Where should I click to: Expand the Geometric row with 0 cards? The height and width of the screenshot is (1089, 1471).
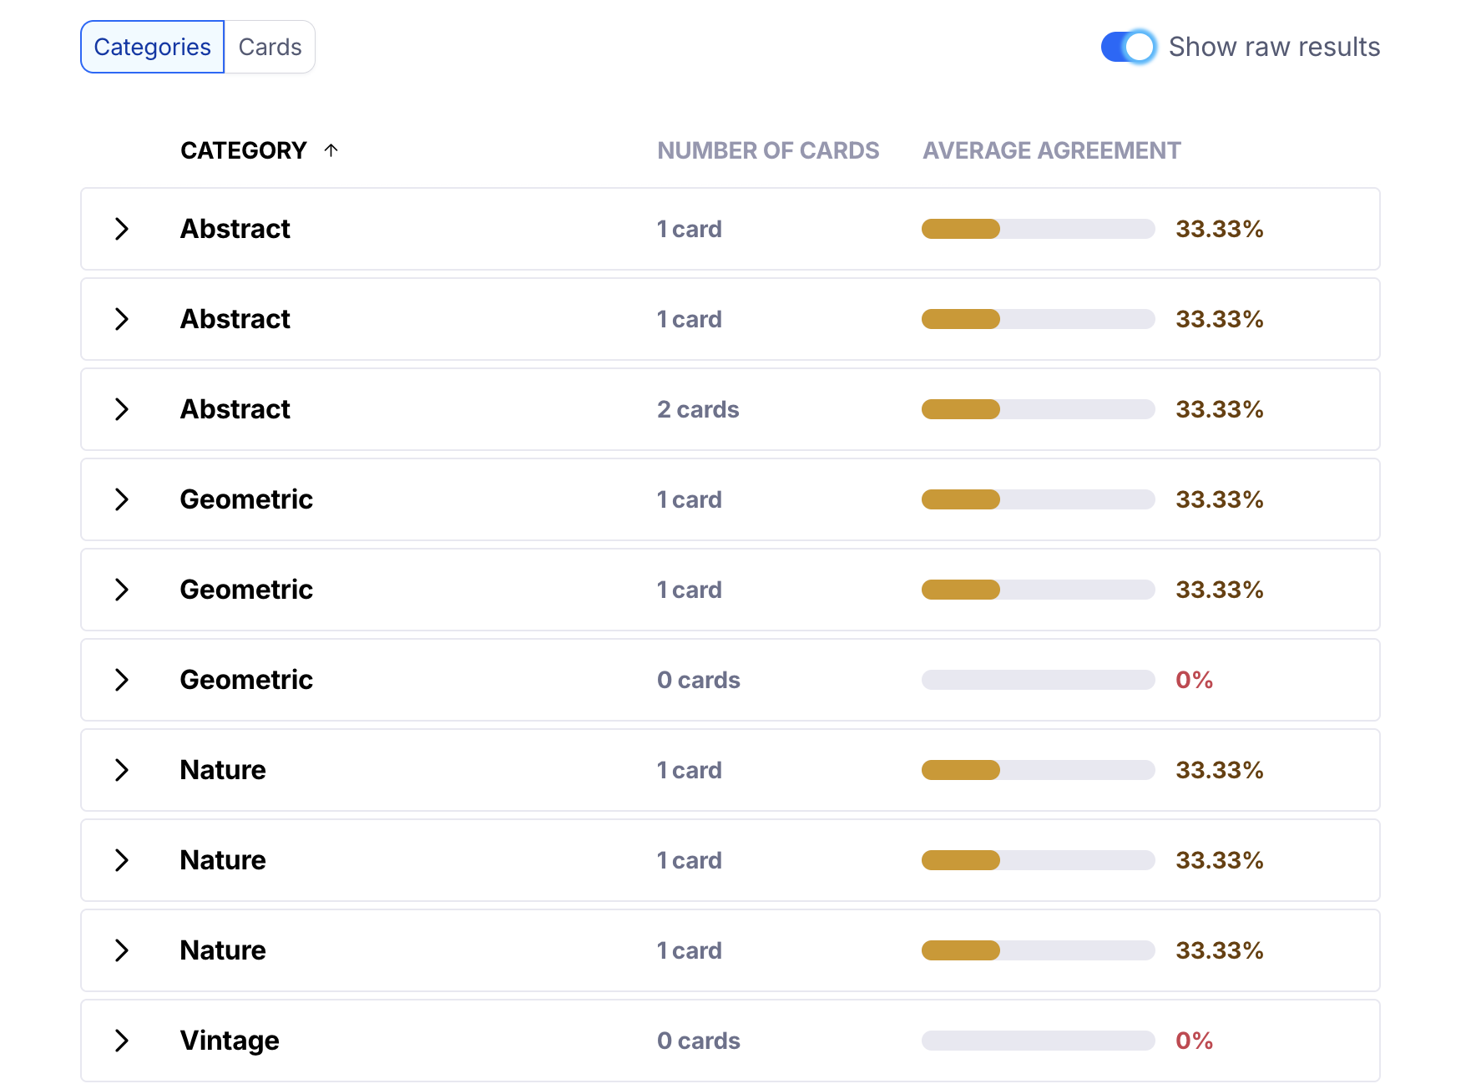pyautogui.click(x=122, y=680)
